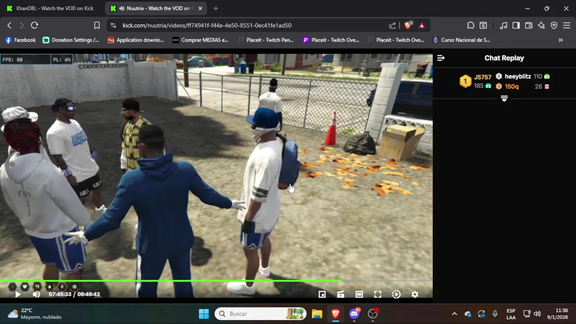Open system volume flyout
The height and width of the screenshot is (324, 576).
click(x=537, y=314)
